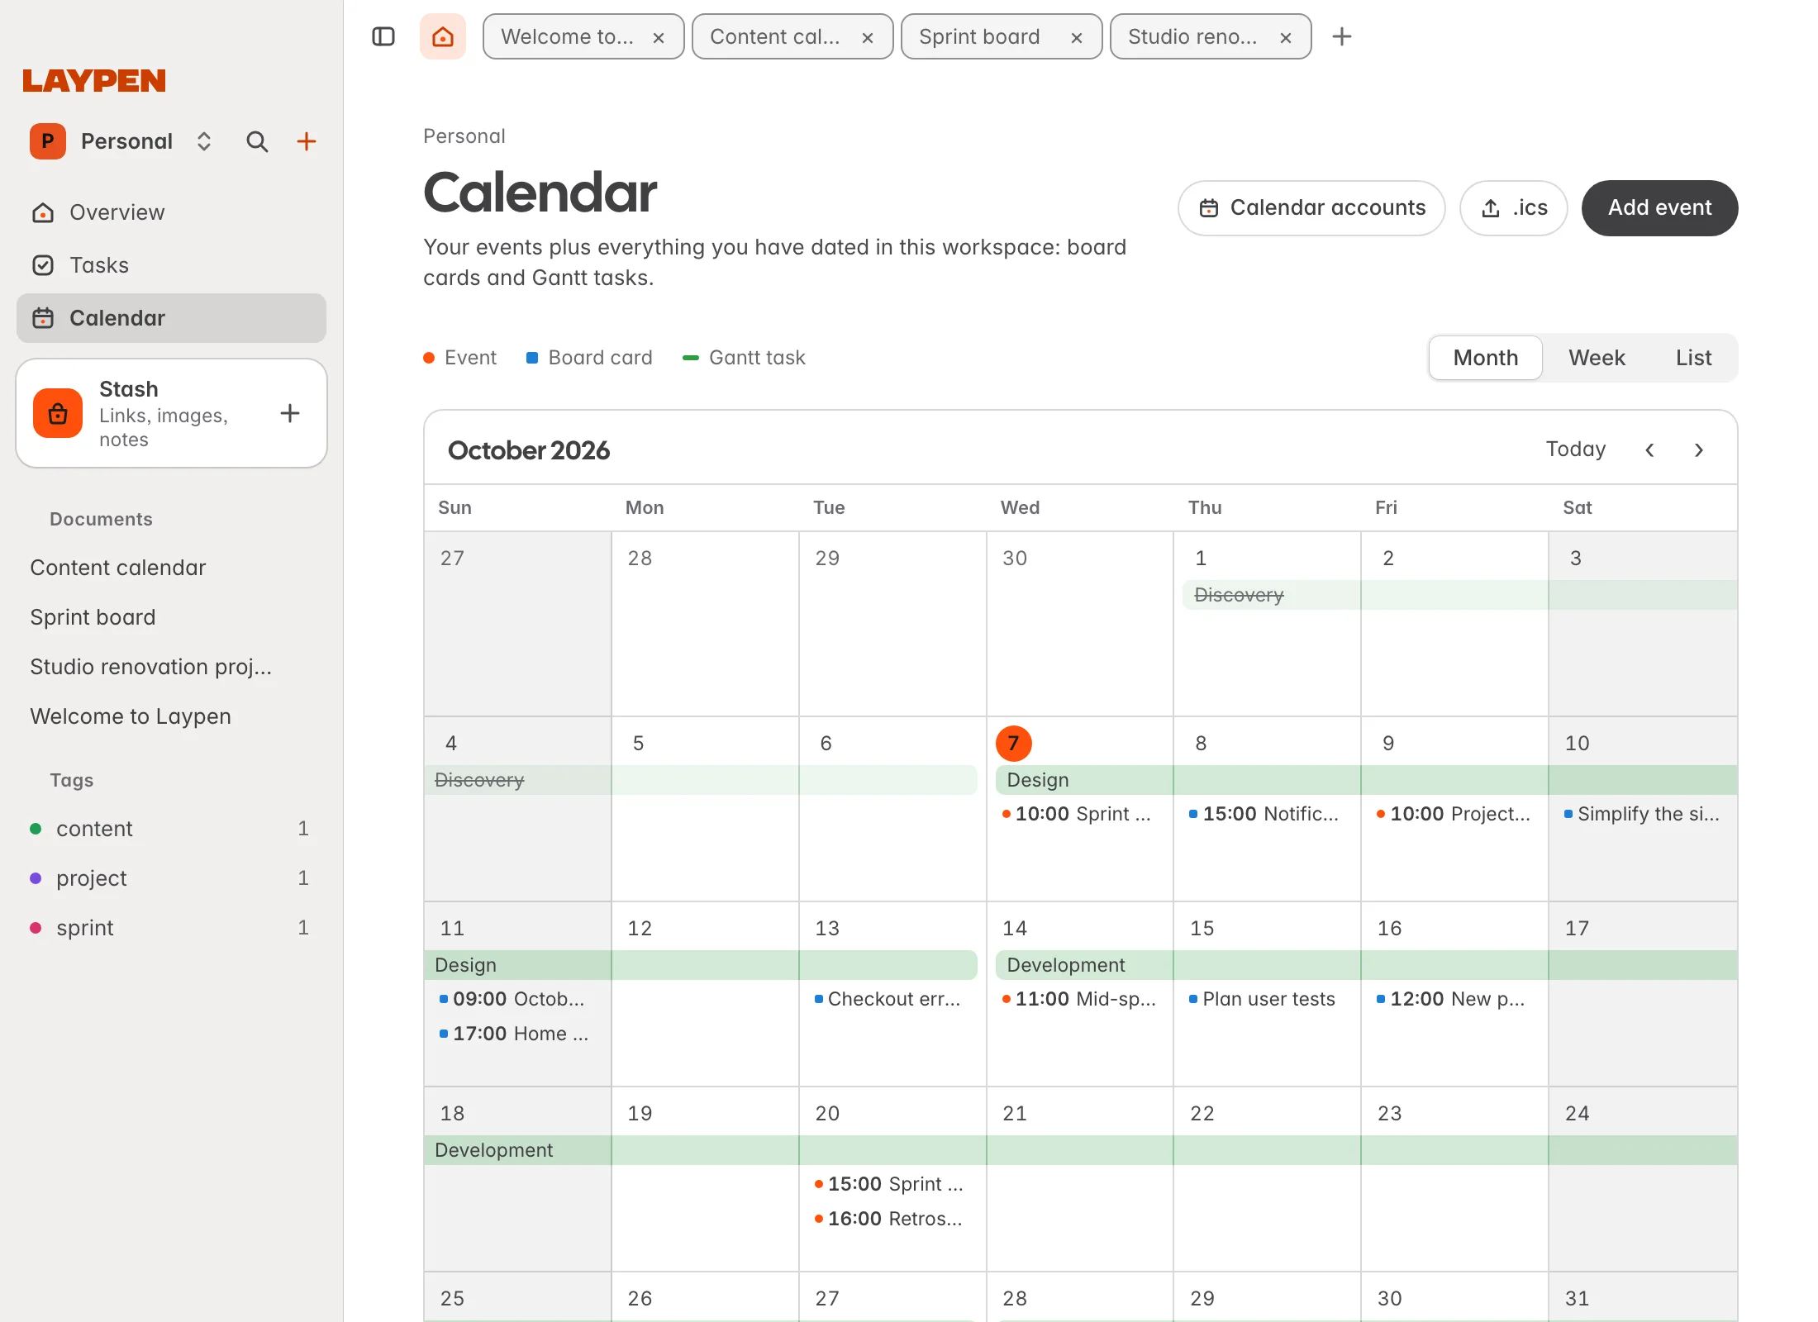This screenshot has height=1322, width=1818.
Task: Filter by content tag
Action: pyautogui.click(x=171, y=829)
